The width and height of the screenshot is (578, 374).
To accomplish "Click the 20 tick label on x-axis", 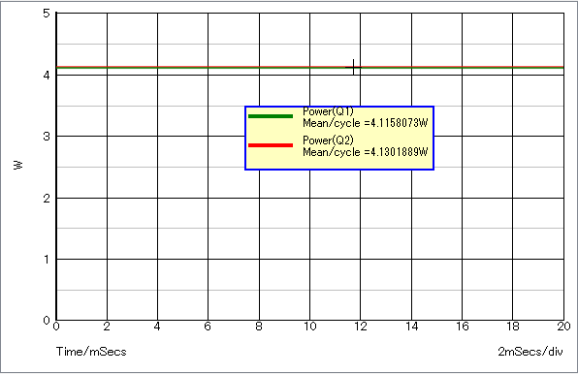I will [x=563, y=327].
